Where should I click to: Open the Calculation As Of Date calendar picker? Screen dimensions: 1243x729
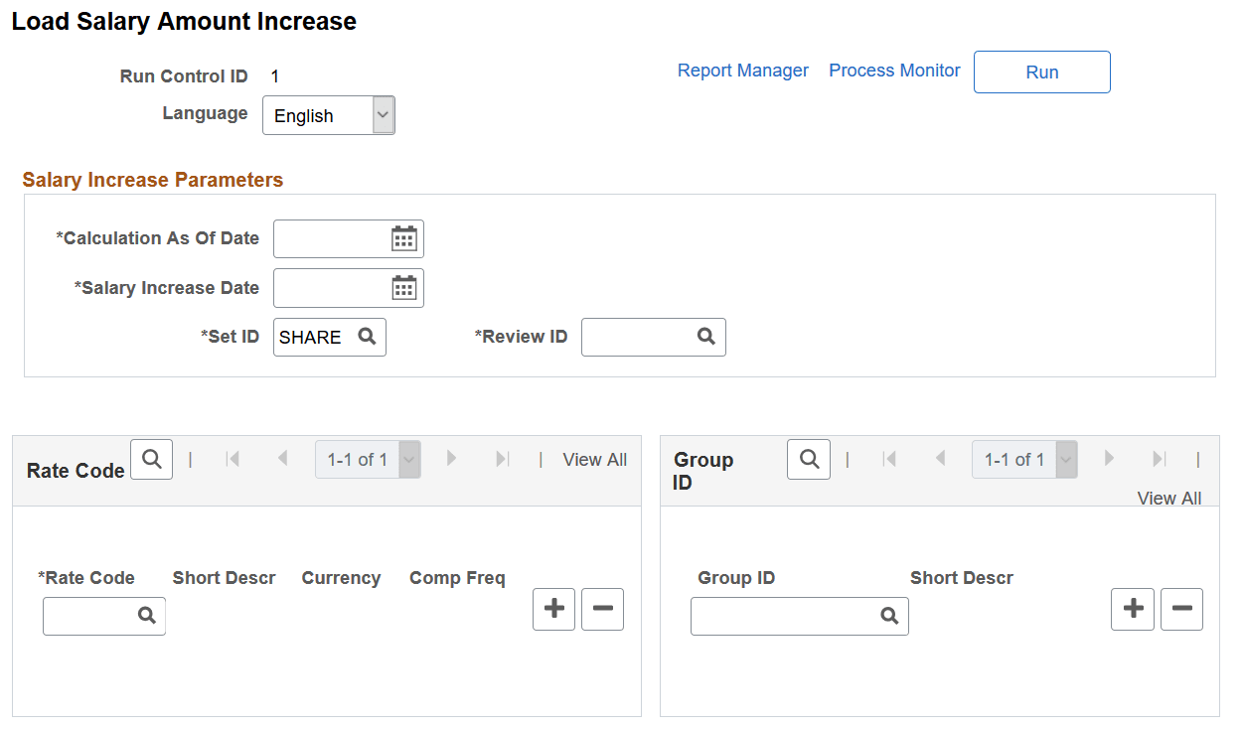[x=403, y=238]
